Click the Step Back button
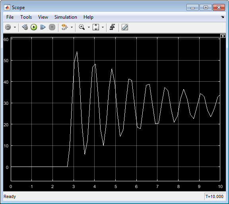This screenshot has height=204, width=229. pos(25,27)
